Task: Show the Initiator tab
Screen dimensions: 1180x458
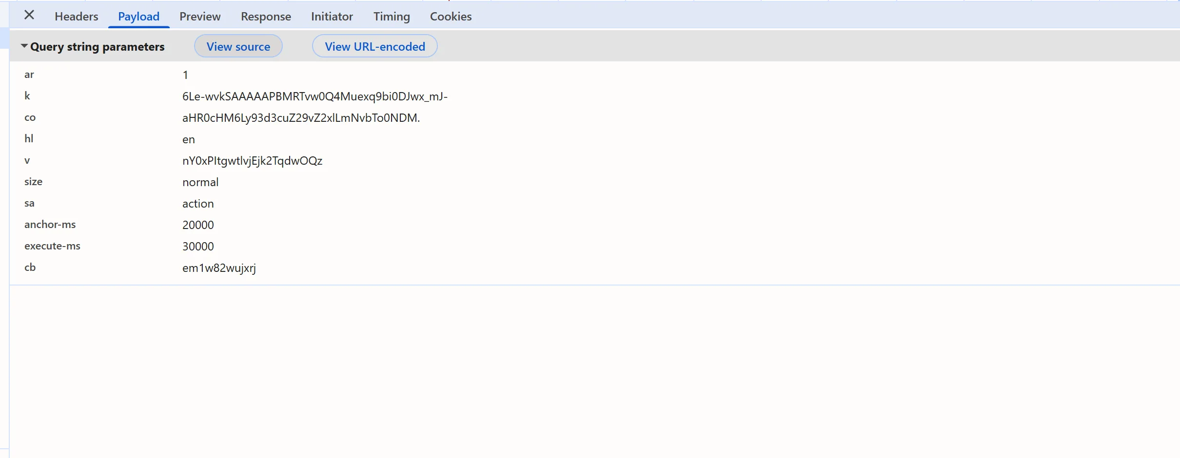Action: pos(332,16)
